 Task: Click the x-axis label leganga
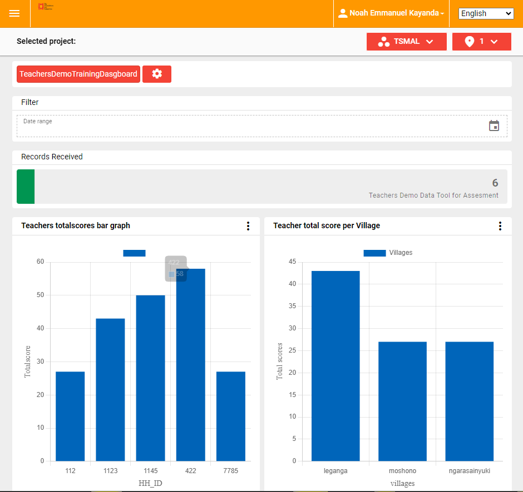(x=335, y=471)
